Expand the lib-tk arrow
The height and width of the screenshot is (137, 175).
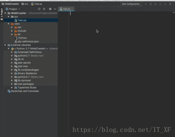[12, 59]
